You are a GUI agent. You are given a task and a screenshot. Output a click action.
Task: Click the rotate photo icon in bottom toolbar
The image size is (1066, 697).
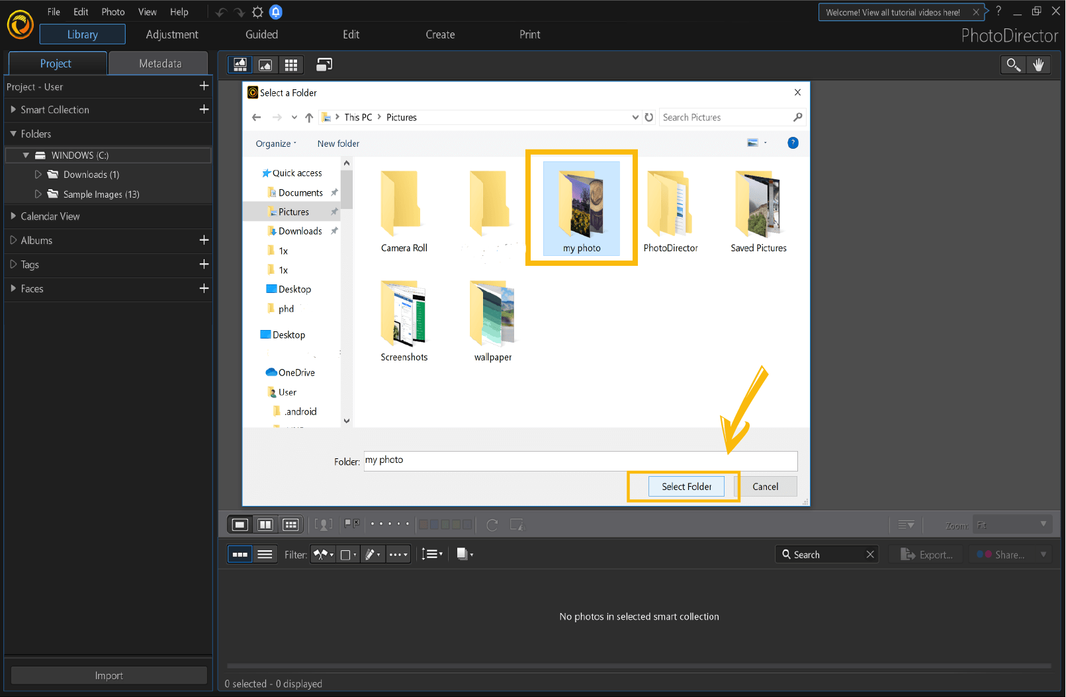click(x=492, y=524)
